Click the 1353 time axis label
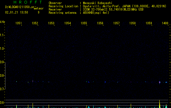This screenshot has height=108, width=171. pyautogui.click(x=51, y=23)
